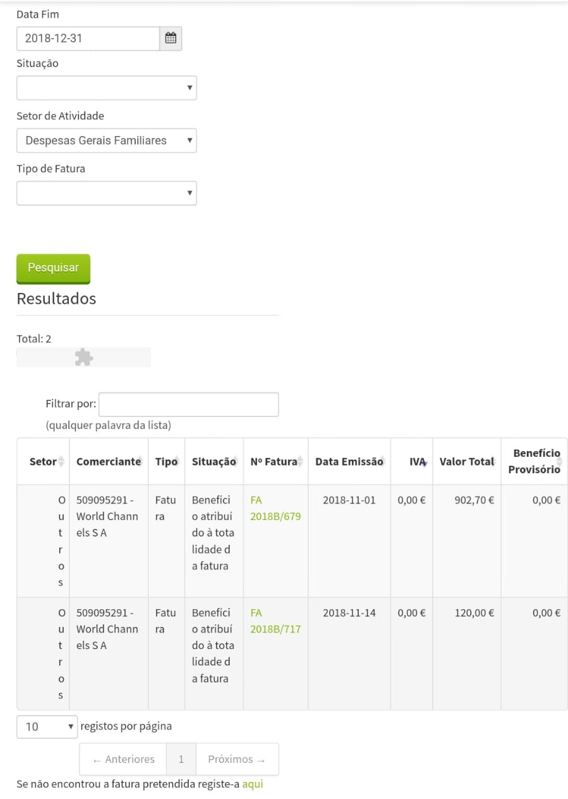Sort table by Nº Fatura column
Viewport: 568px width, 799px height.
(x=275, y=462)
